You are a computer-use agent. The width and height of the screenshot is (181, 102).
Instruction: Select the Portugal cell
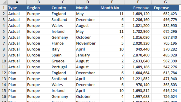(63, 67)
